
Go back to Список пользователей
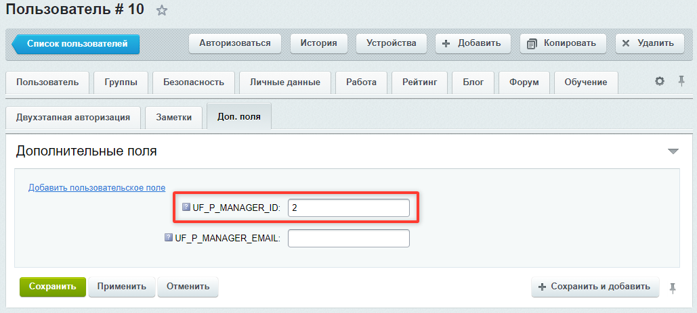tap(76, 44)
